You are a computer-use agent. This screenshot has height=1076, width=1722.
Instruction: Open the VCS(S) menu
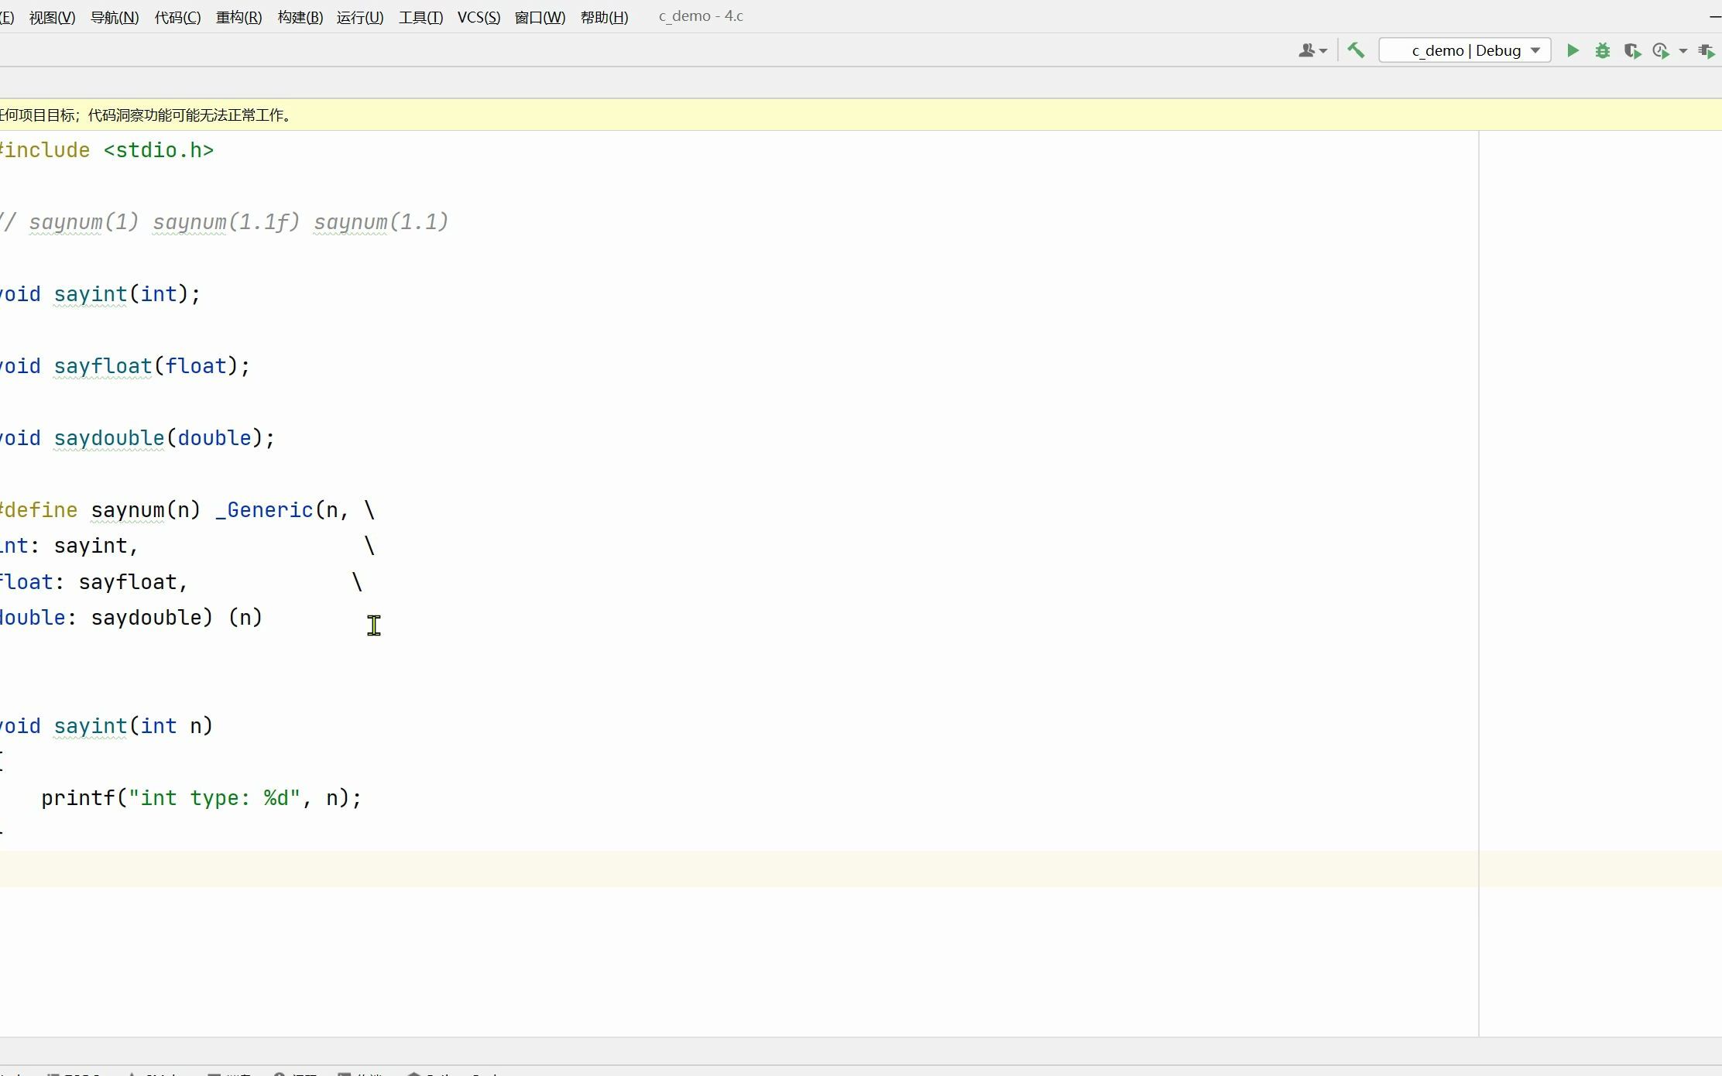click(479, 17)
